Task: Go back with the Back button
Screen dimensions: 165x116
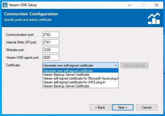Action: click(x=100, y=107)
